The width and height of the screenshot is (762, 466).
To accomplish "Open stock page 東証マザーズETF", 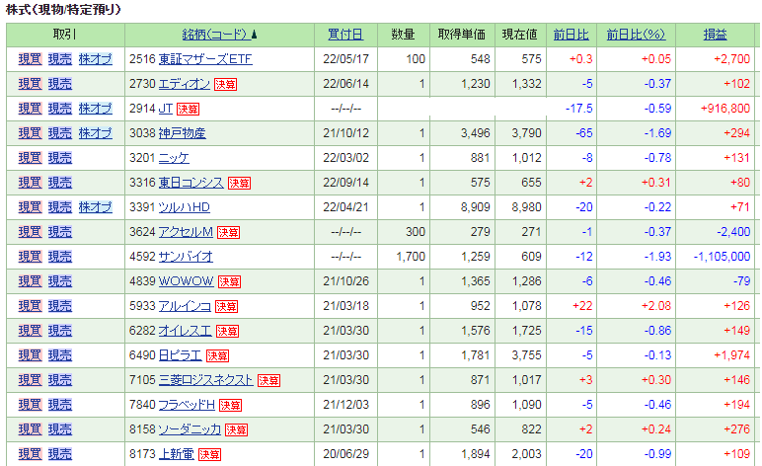I will point(205,59).
